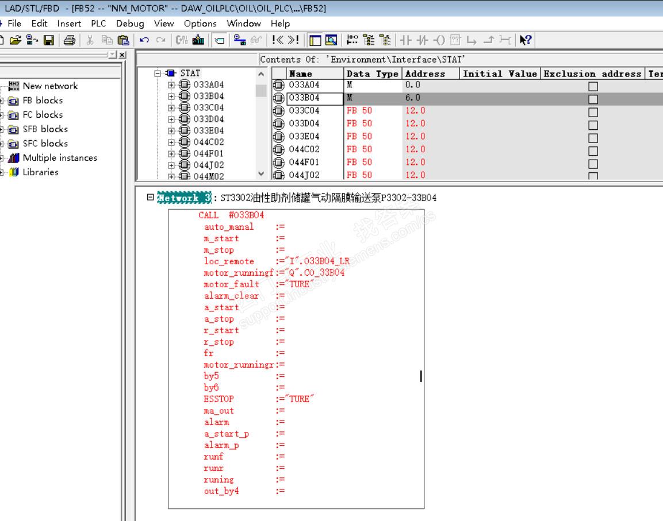Click the Save floppy disk icon
Viewport: 663px width, 521px height.
[49, 40]
